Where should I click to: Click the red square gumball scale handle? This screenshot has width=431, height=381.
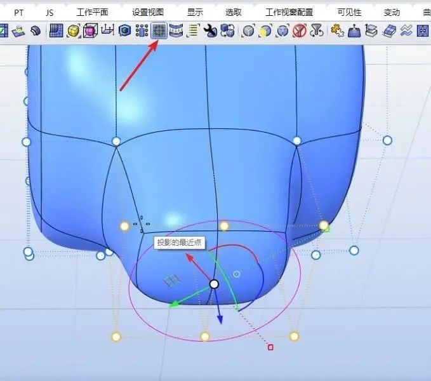pos(270,347)
